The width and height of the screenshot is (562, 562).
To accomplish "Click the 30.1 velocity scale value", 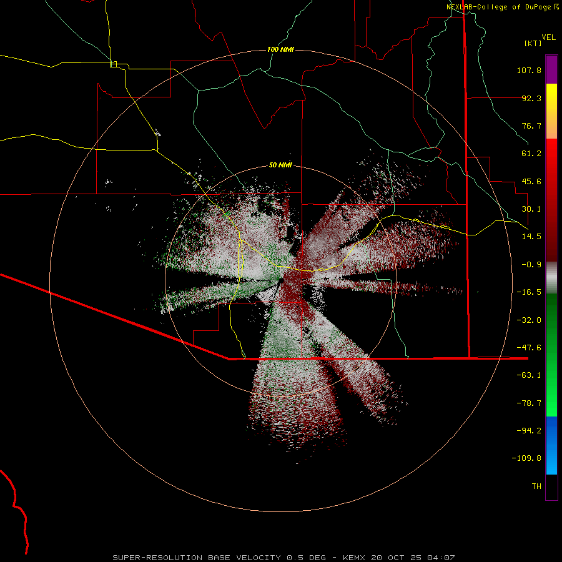I will [x=531, y=209].
